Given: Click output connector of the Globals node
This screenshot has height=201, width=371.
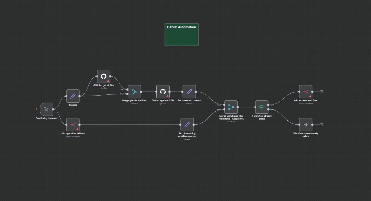Looking at the screenshot, I should click(79, 96).
